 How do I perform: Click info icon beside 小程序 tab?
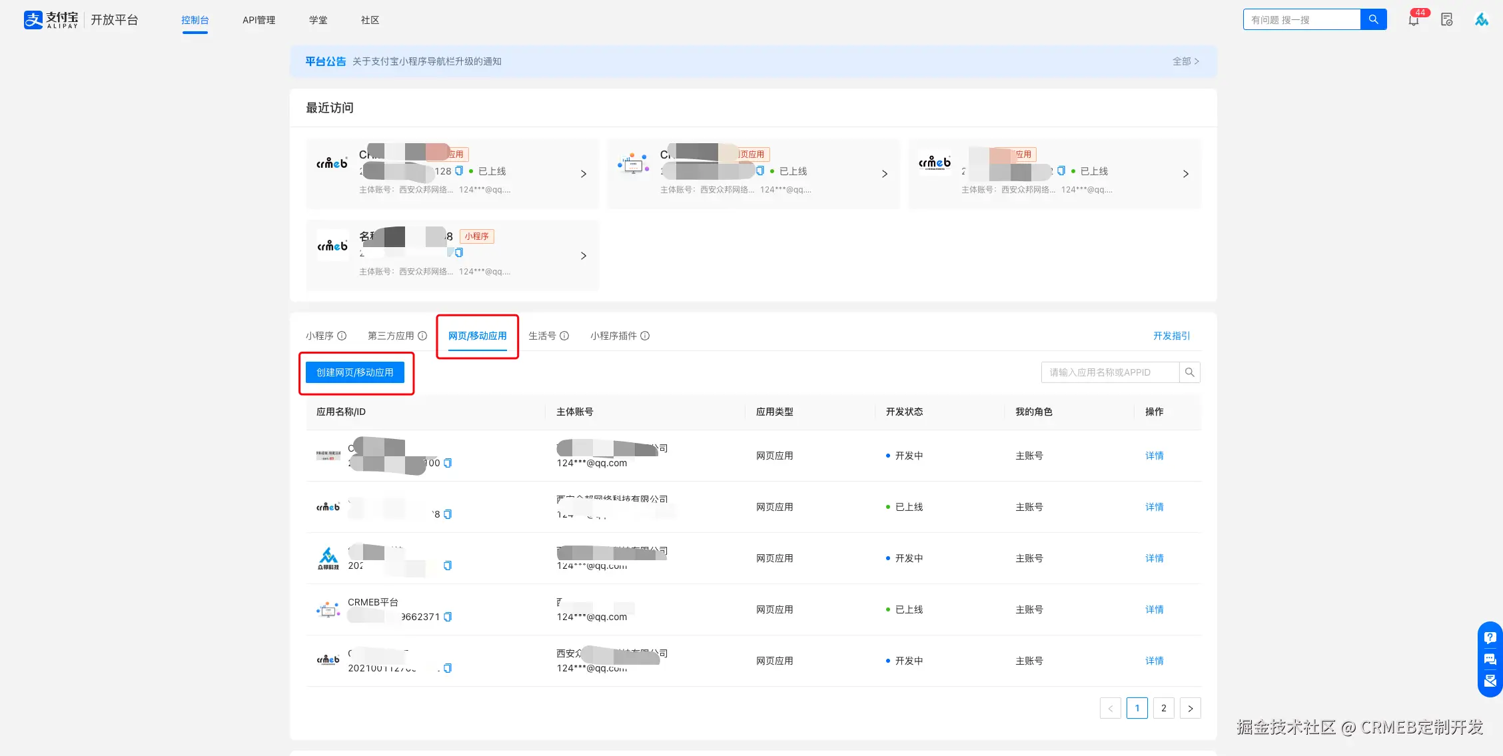coord(342,336)
